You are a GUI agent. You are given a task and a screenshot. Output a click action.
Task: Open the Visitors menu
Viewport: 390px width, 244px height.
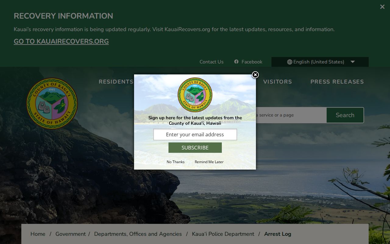[x=278, y=82]
